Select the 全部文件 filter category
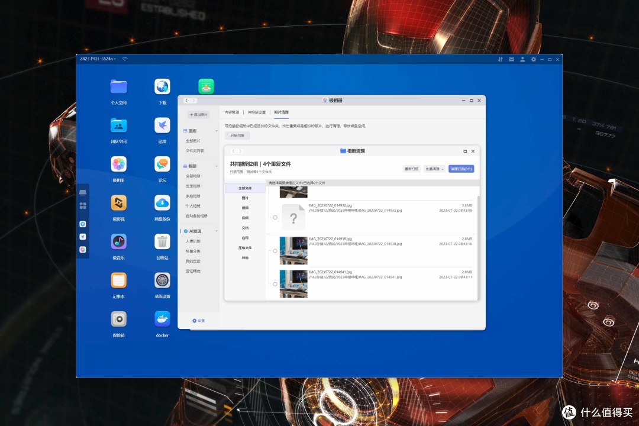 (245, 188)
